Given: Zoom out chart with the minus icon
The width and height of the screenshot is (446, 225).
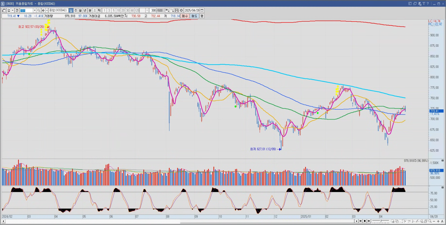Looking at the screenshot, I should click(x=434, y=221).
